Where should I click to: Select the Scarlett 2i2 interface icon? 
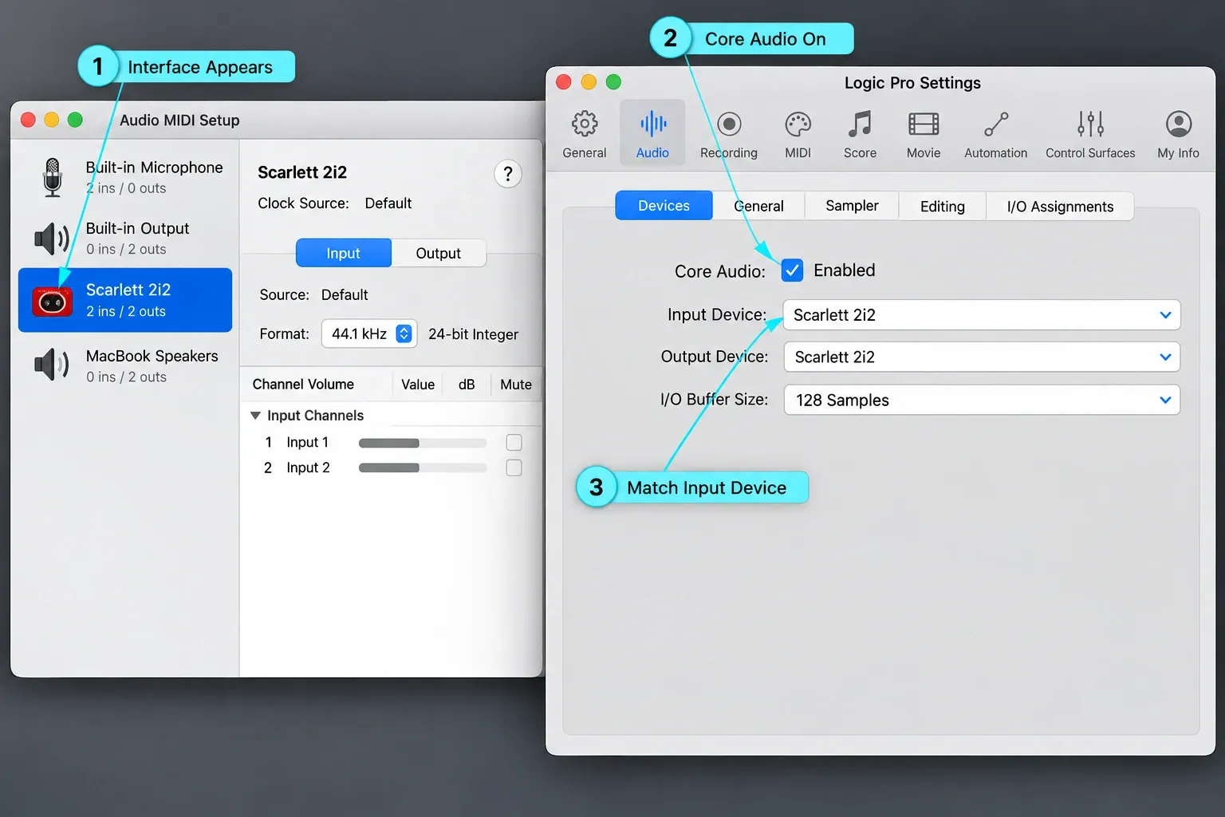[52, 301]
